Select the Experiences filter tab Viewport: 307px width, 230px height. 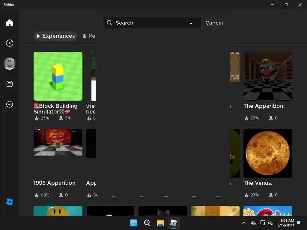click(55, 36)
